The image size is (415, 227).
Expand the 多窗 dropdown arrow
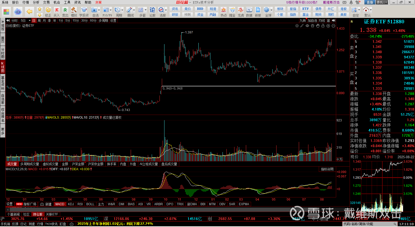146,10
